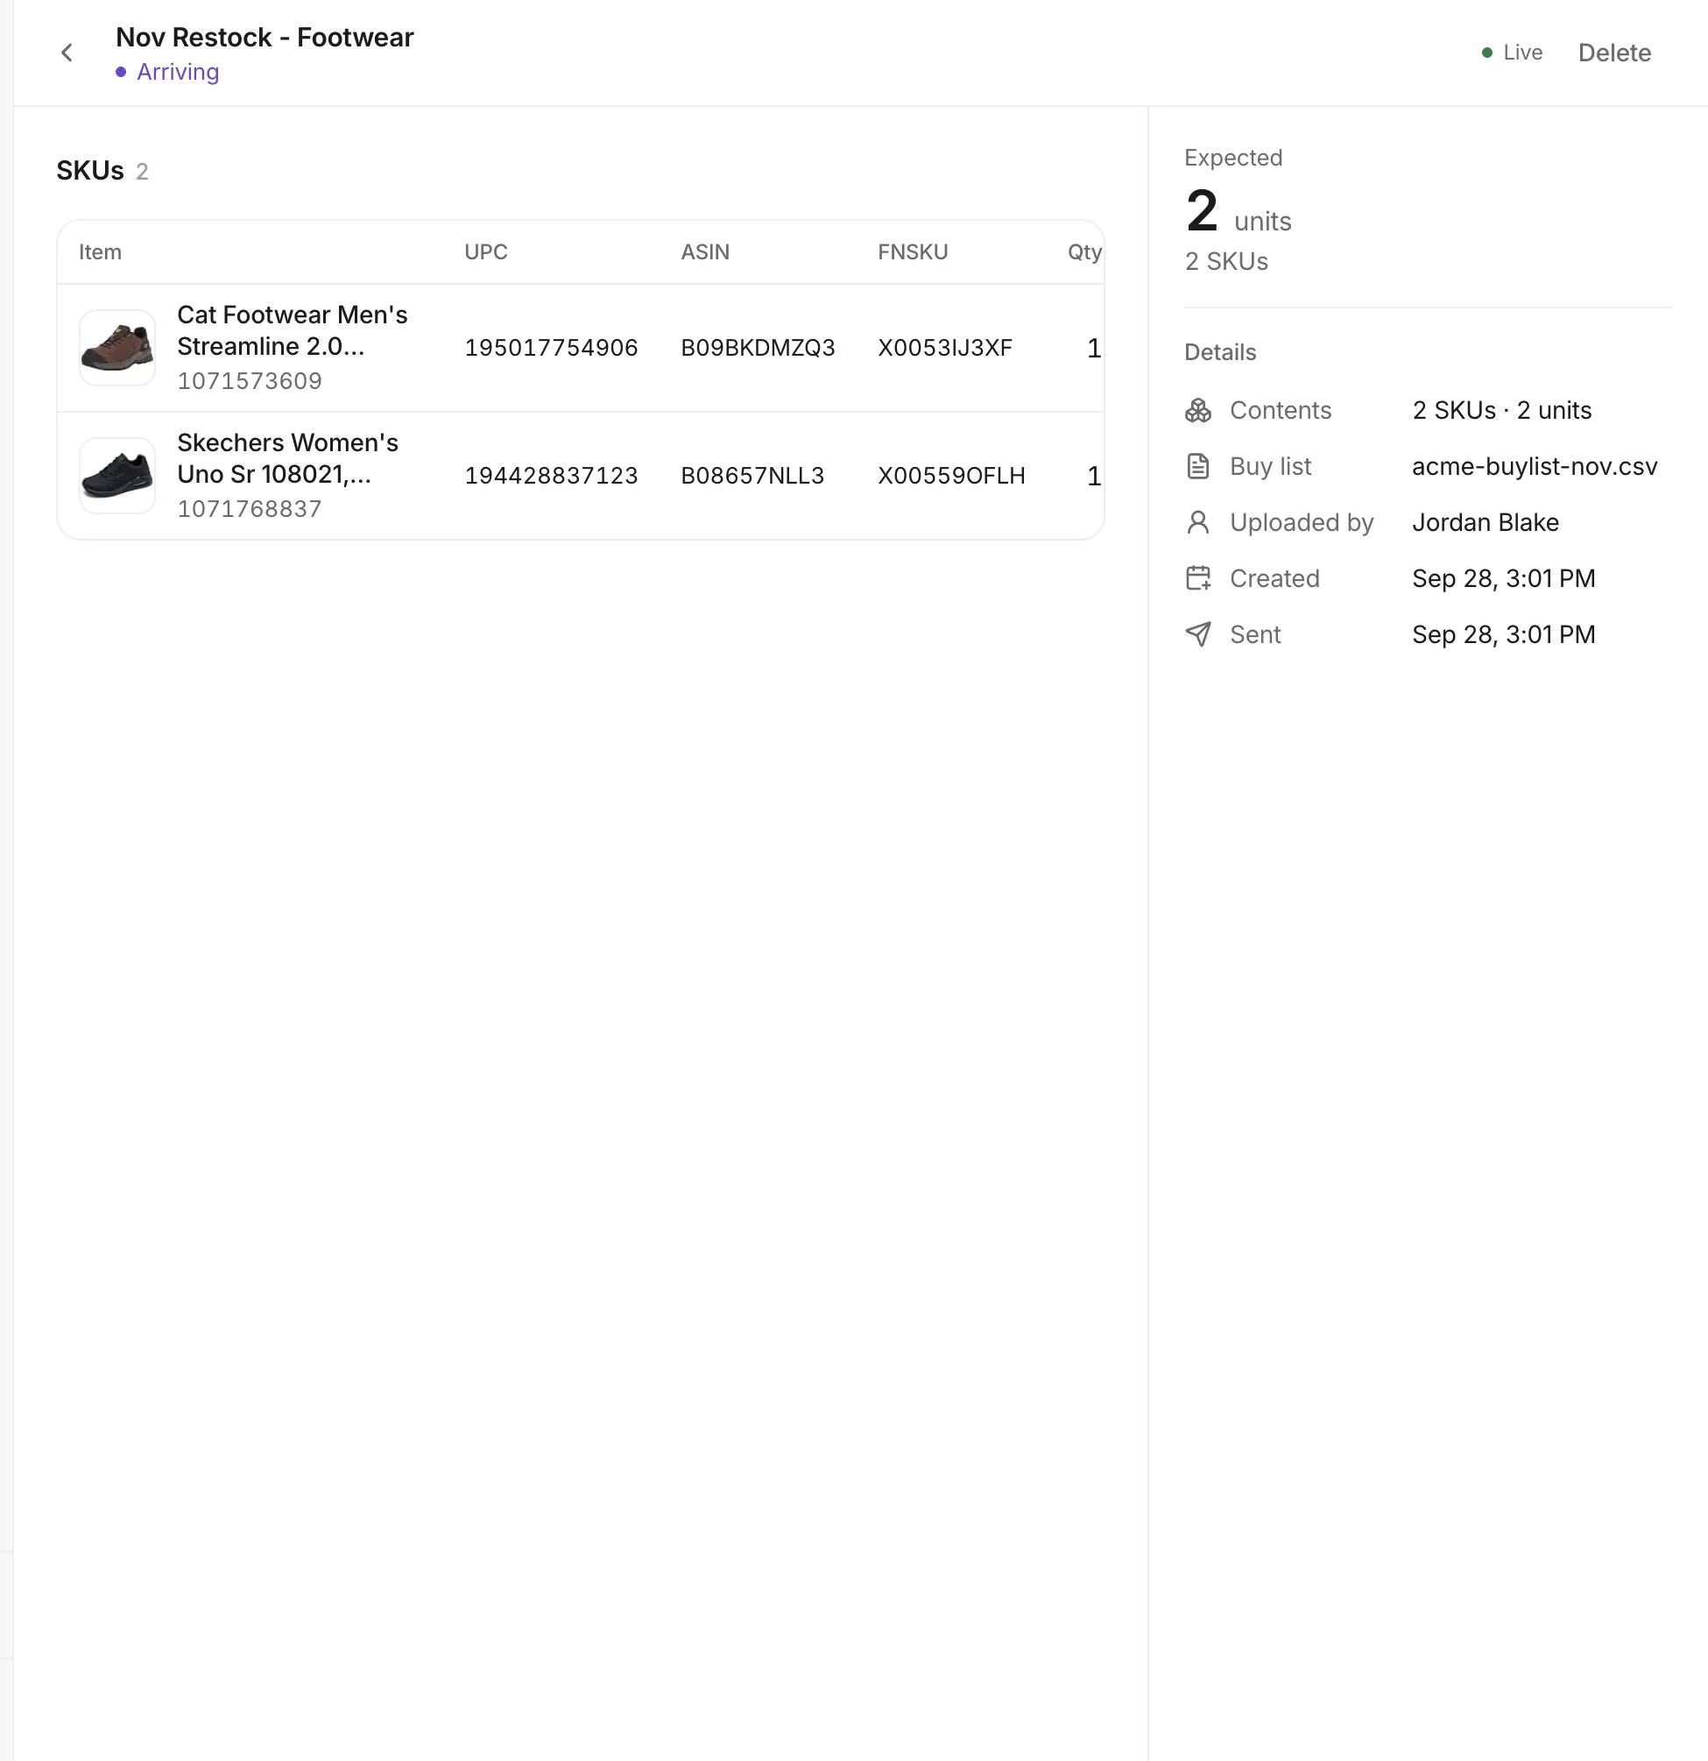Click FNSKU X00559OFLH
The height and width of the screenshot is (1761, 1708).
pyautogui.click(x=950, y=475)
